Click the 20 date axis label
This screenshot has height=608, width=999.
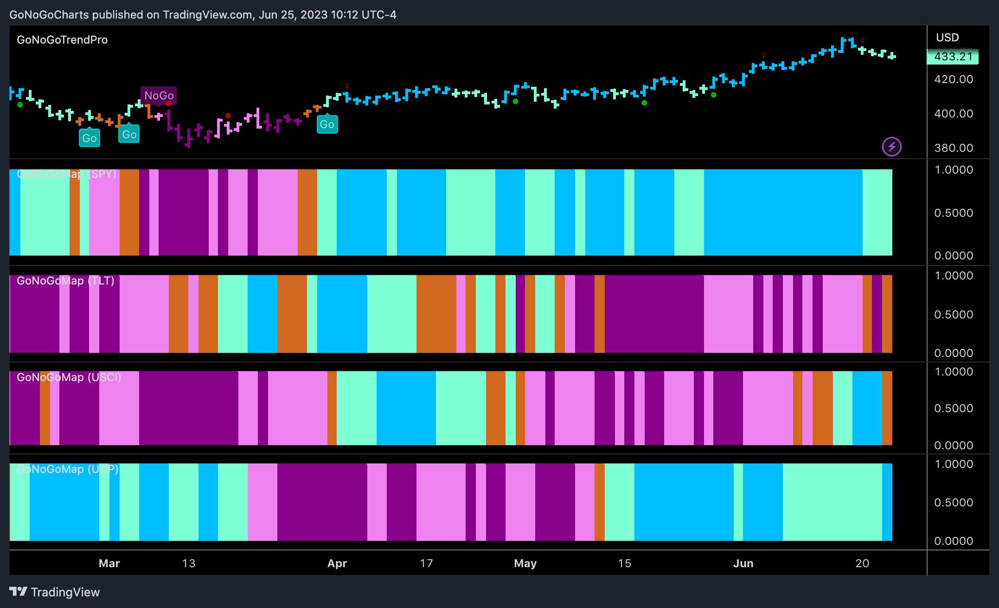[863, 563]
